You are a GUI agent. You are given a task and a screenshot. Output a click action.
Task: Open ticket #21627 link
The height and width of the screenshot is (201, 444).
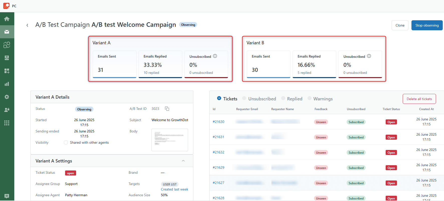(x=218, y=183)
